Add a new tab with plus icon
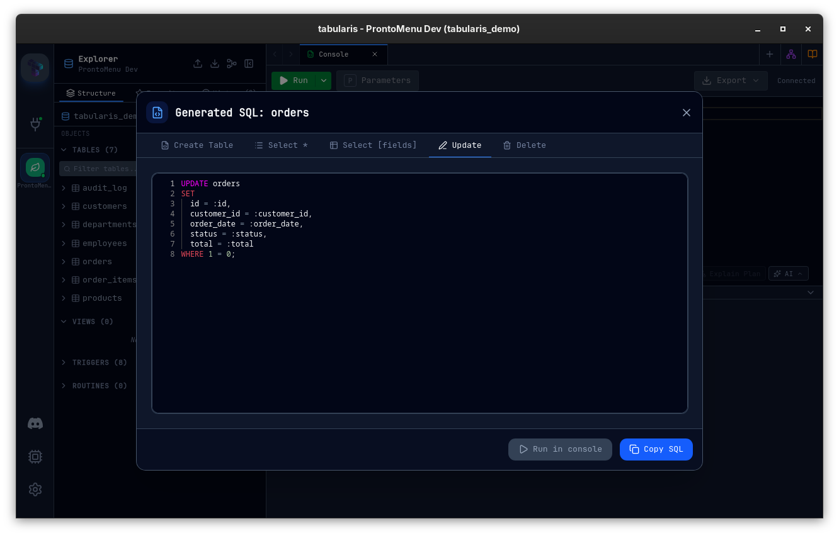The image size is (839, 536). pyautogui.click(x=769, y=55)
